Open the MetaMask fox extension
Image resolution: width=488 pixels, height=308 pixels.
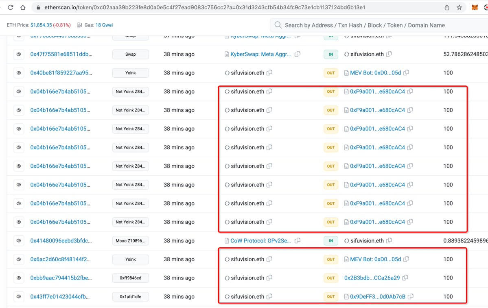[475, 7]
